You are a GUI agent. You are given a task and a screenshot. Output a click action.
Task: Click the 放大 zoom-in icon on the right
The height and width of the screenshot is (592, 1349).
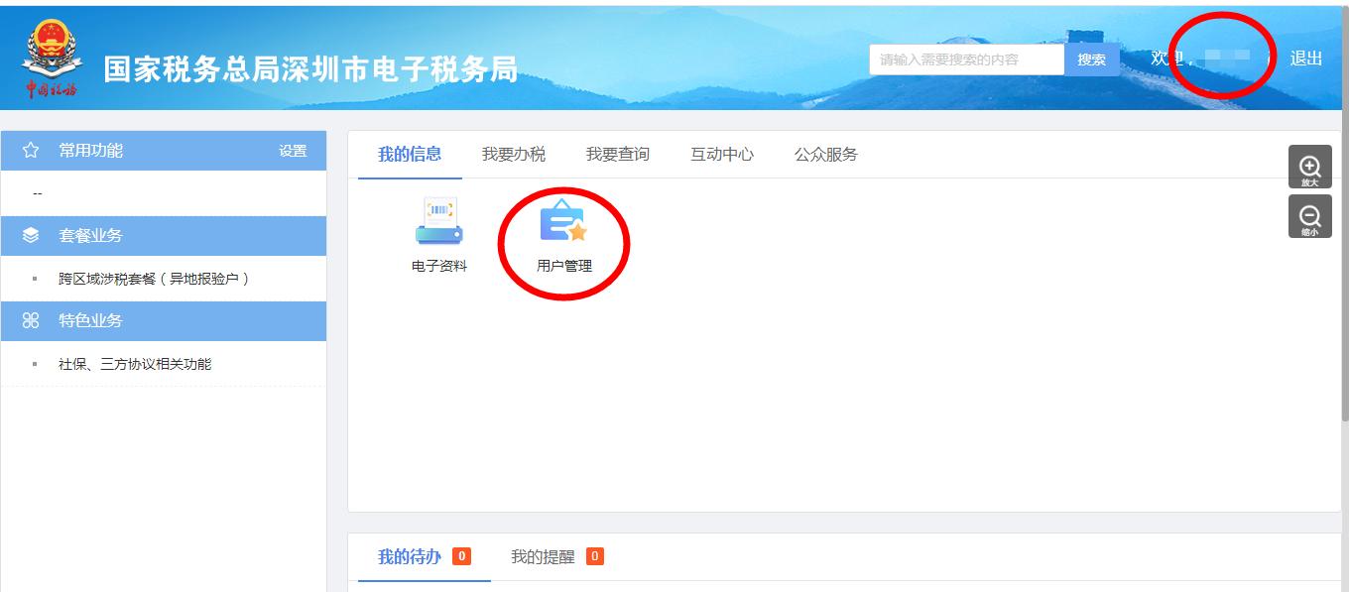(x=1310, y=166)
